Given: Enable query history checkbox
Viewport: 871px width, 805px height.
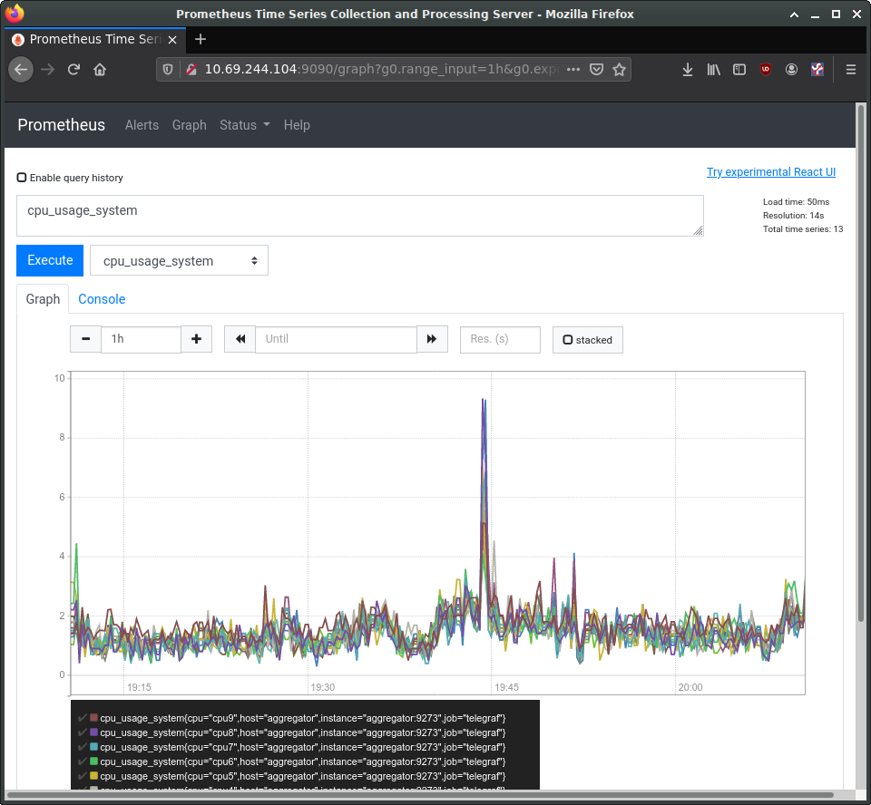Looking at the screenshot, I should (x=22, y=178).
